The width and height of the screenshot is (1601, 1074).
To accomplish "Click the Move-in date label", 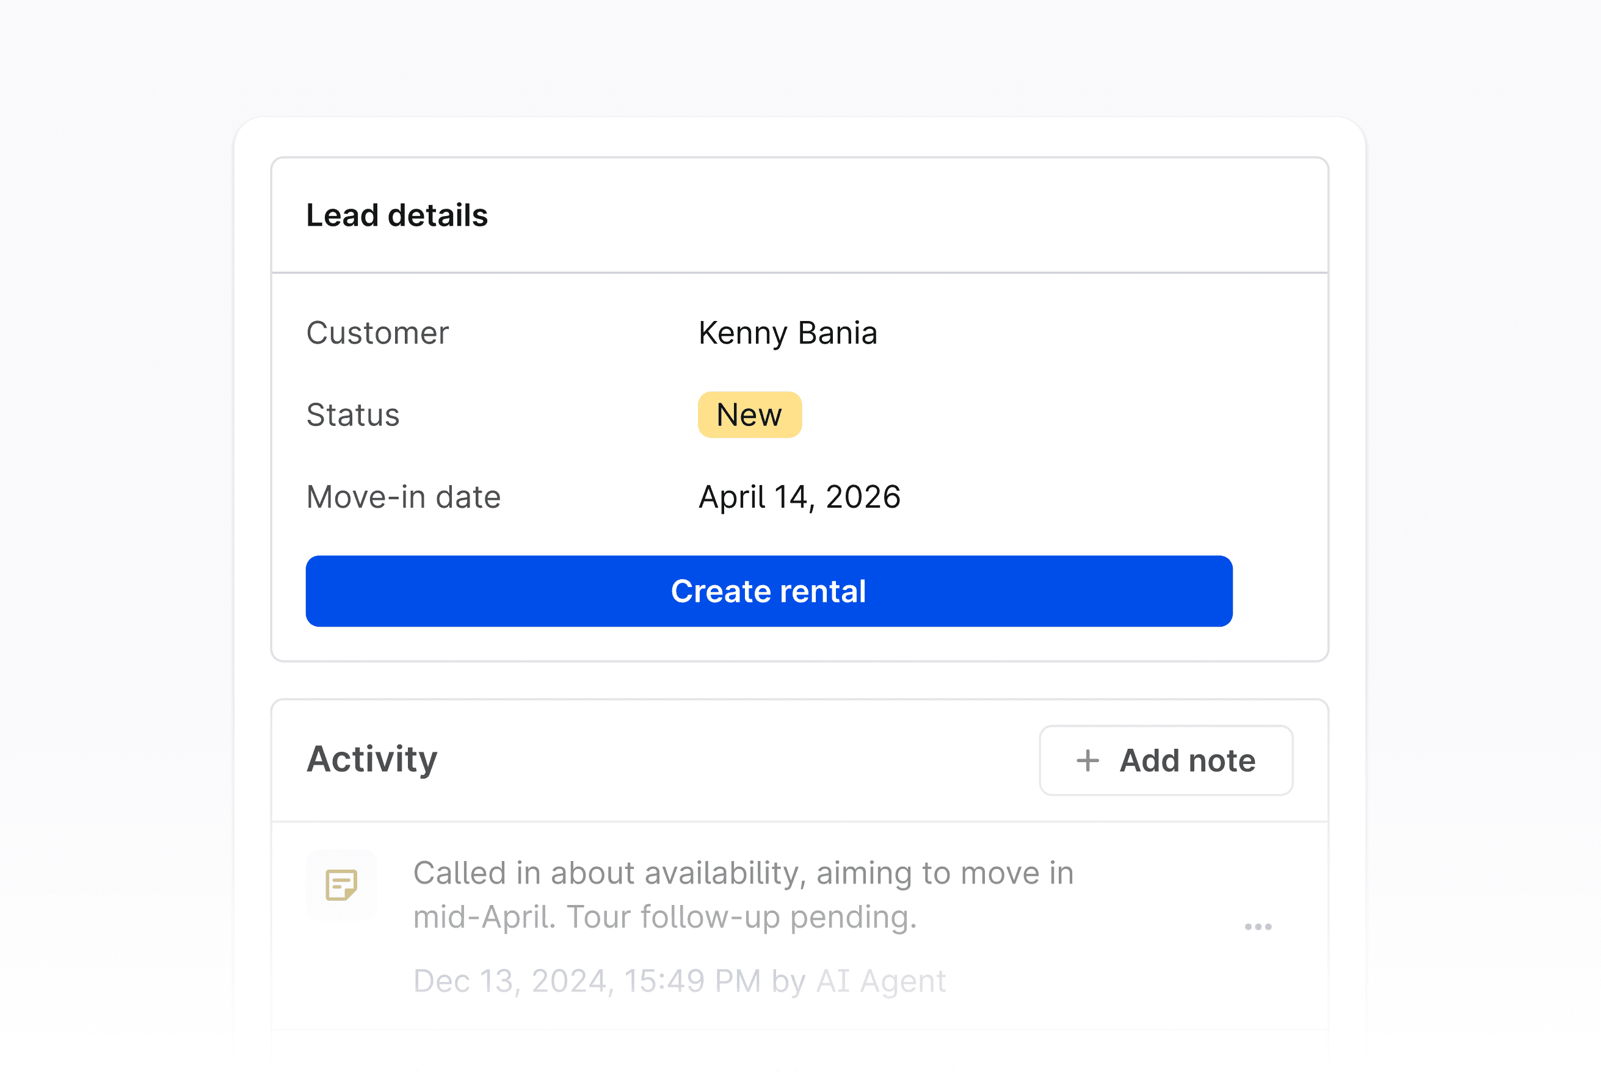I will 403,497.
